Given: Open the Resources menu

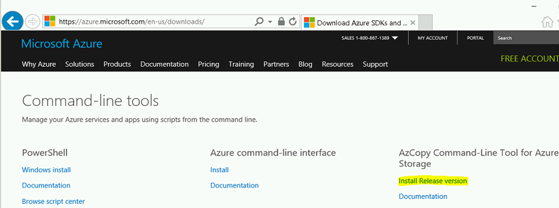Looking at the screenshot, I should pyautogui.click(x=337, y=64).
